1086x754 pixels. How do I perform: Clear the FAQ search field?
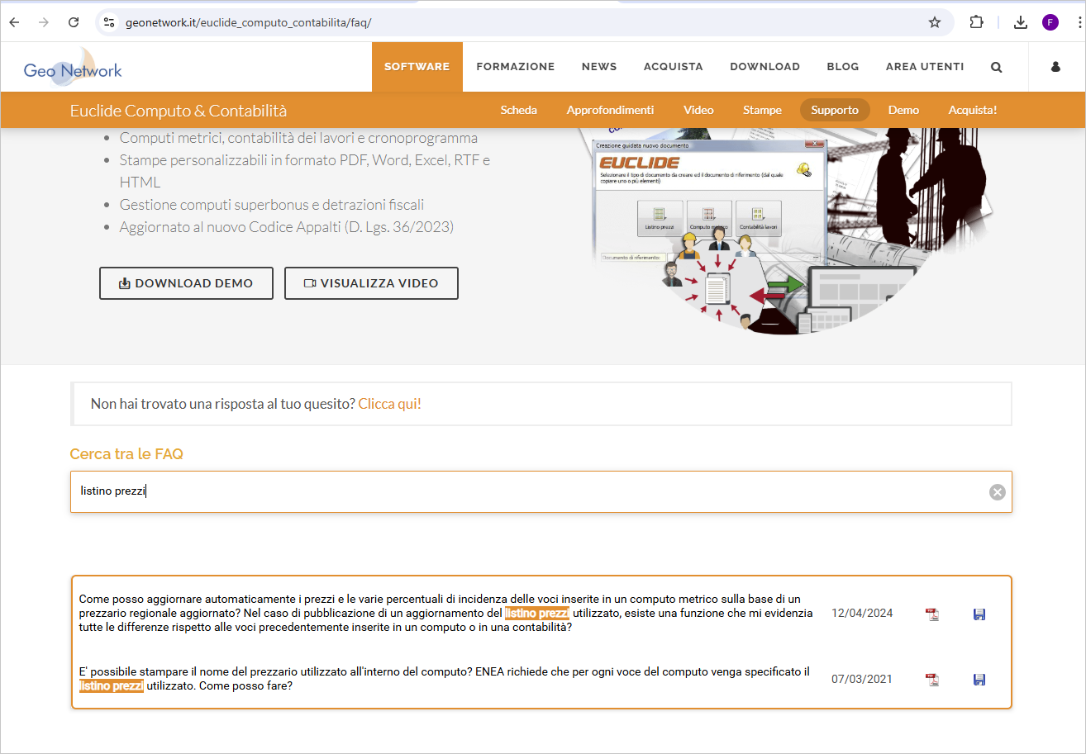pos(998,492)
